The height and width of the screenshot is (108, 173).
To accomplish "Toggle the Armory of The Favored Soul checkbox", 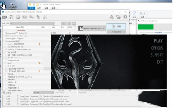I will 7,50.
